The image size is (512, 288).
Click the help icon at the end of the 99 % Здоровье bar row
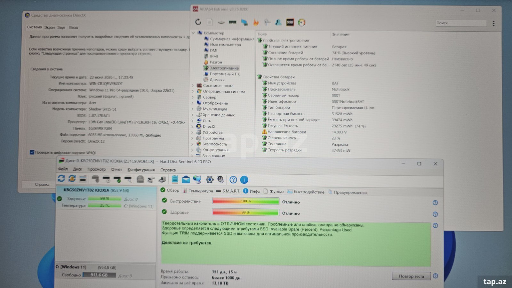(435, 214)
